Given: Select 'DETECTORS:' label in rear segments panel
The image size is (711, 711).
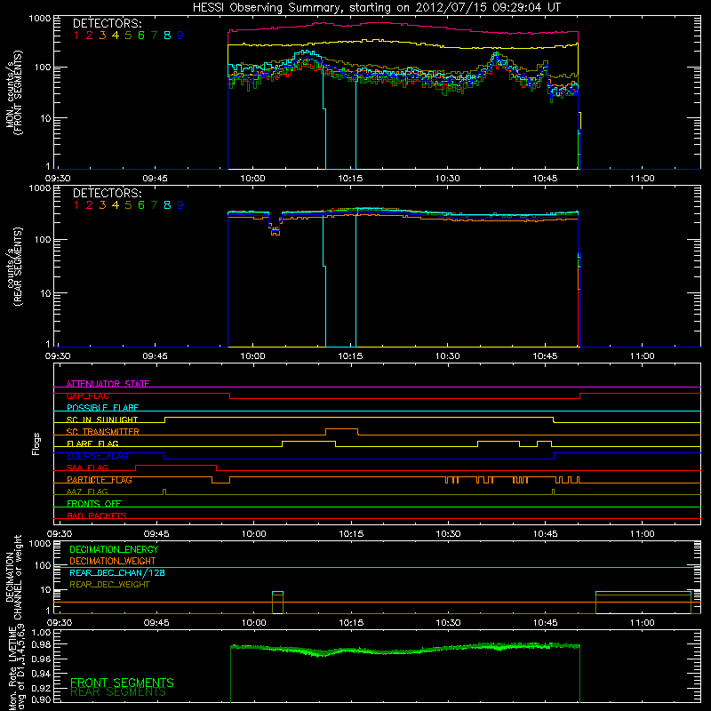Looking at the screenshot, I should coord(107,194).
